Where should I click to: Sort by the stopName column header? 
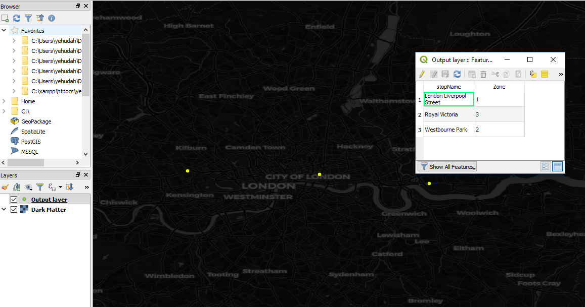point(448,87)
